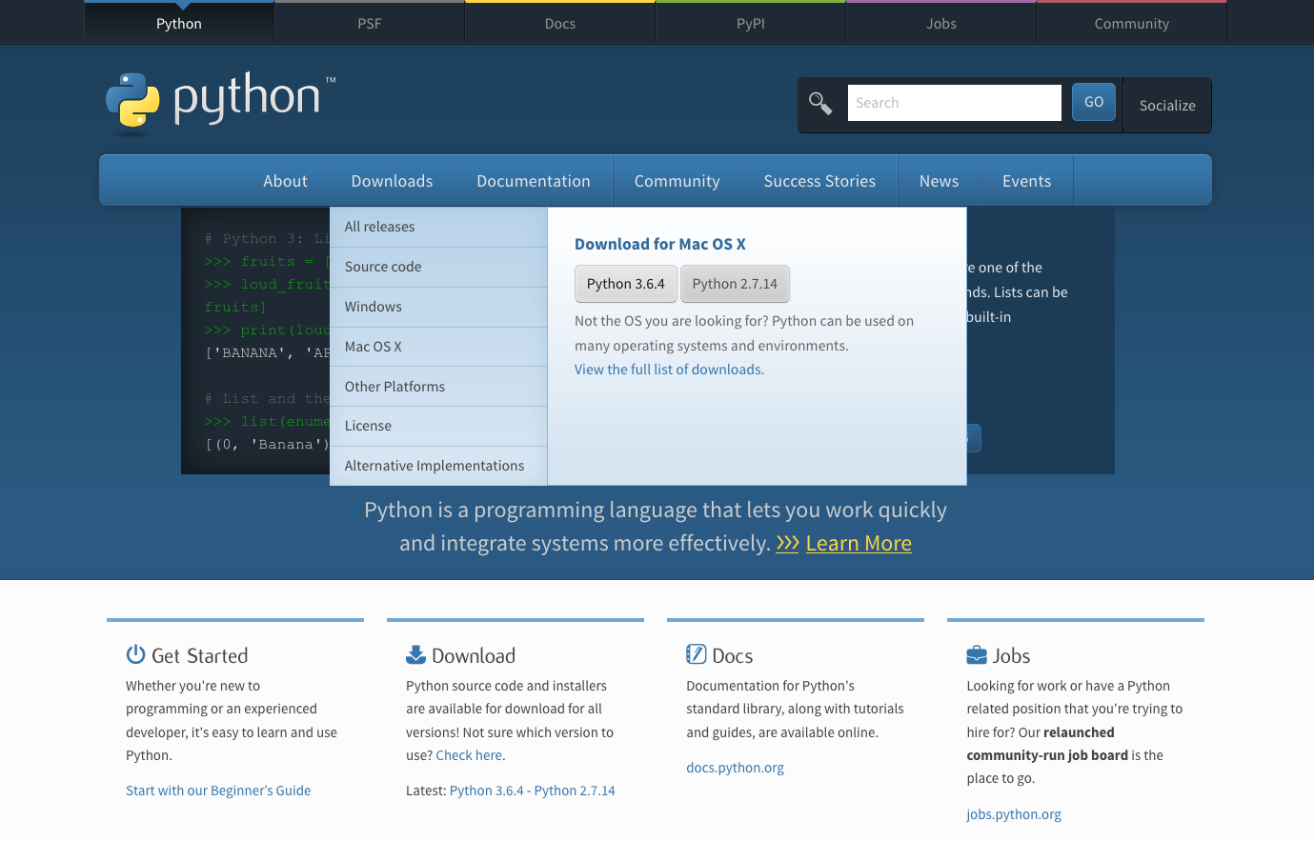Choose Mac OS X in the Downloads submenu
1314x841 pixels.
click(x=438, y=347)
